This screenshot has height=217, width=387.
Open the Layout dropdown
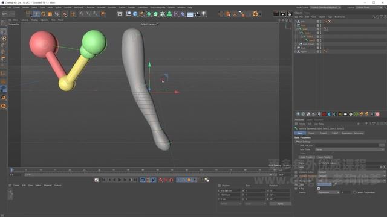[x=369, y=8]
